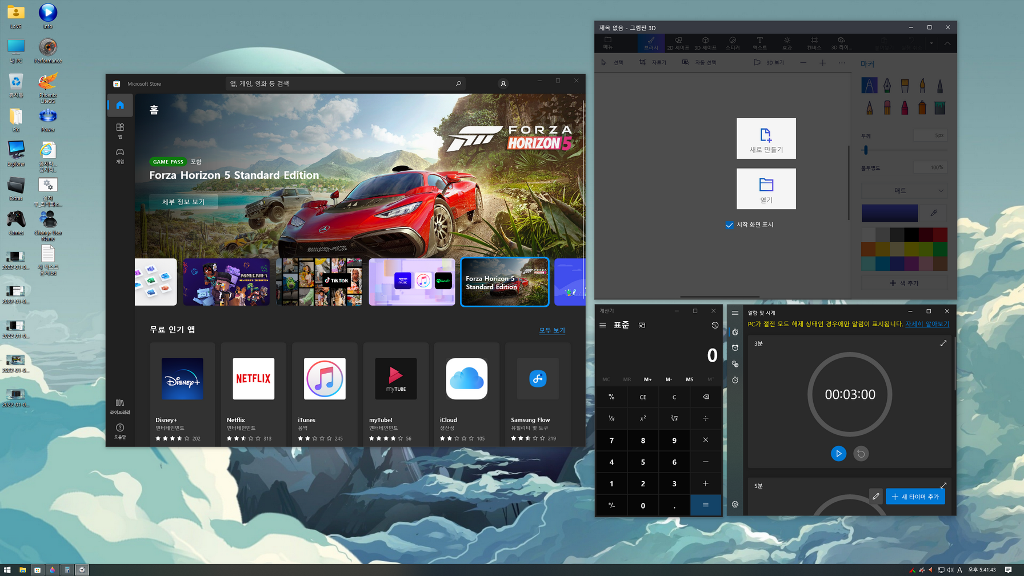
Task: Open Help in Microsoft Store sidebar
Action: pos(120,431)
